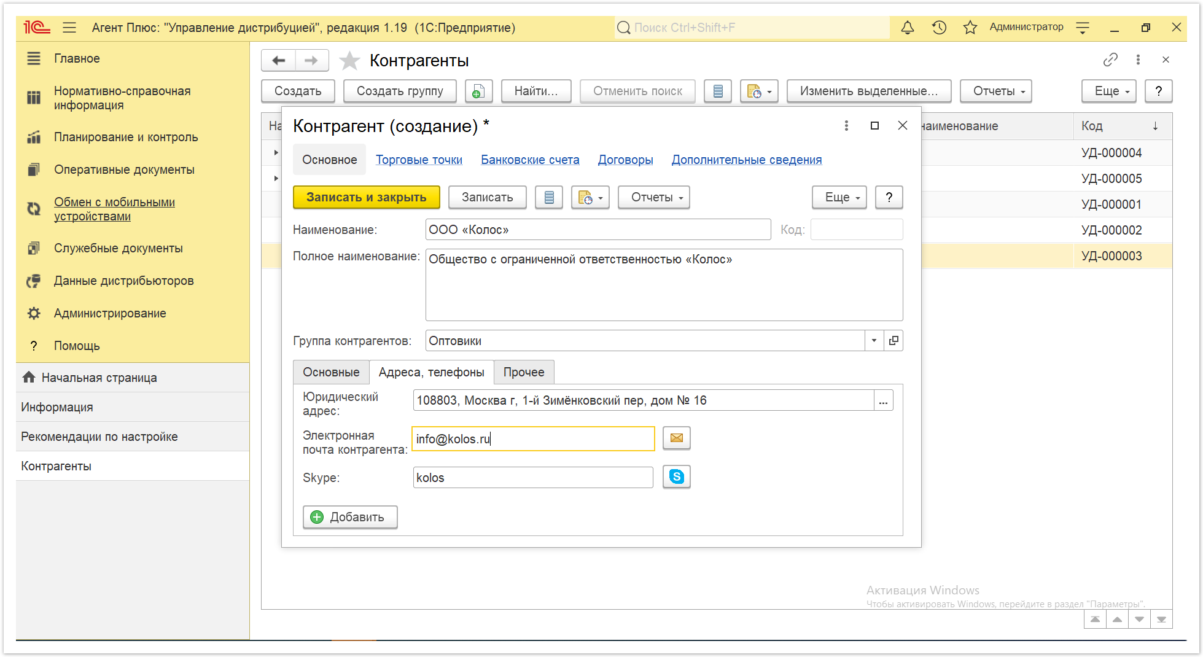Add Контрагенты page to favorites star

tap(349, 60)
